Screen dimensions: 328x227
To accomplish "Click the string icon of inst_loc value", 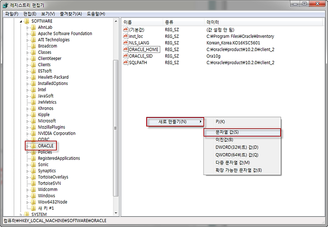I will coord(125,36).
